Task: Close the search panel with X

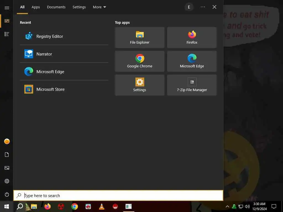Action: (x=214, y=7)
